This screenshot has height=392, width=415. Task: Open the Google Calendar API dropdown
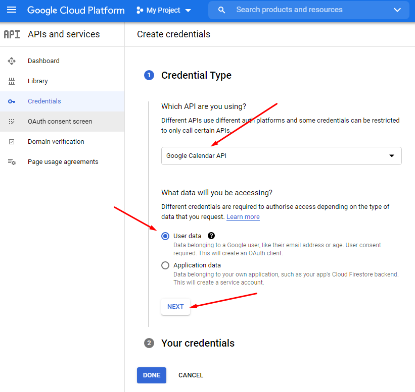(281, 156)
